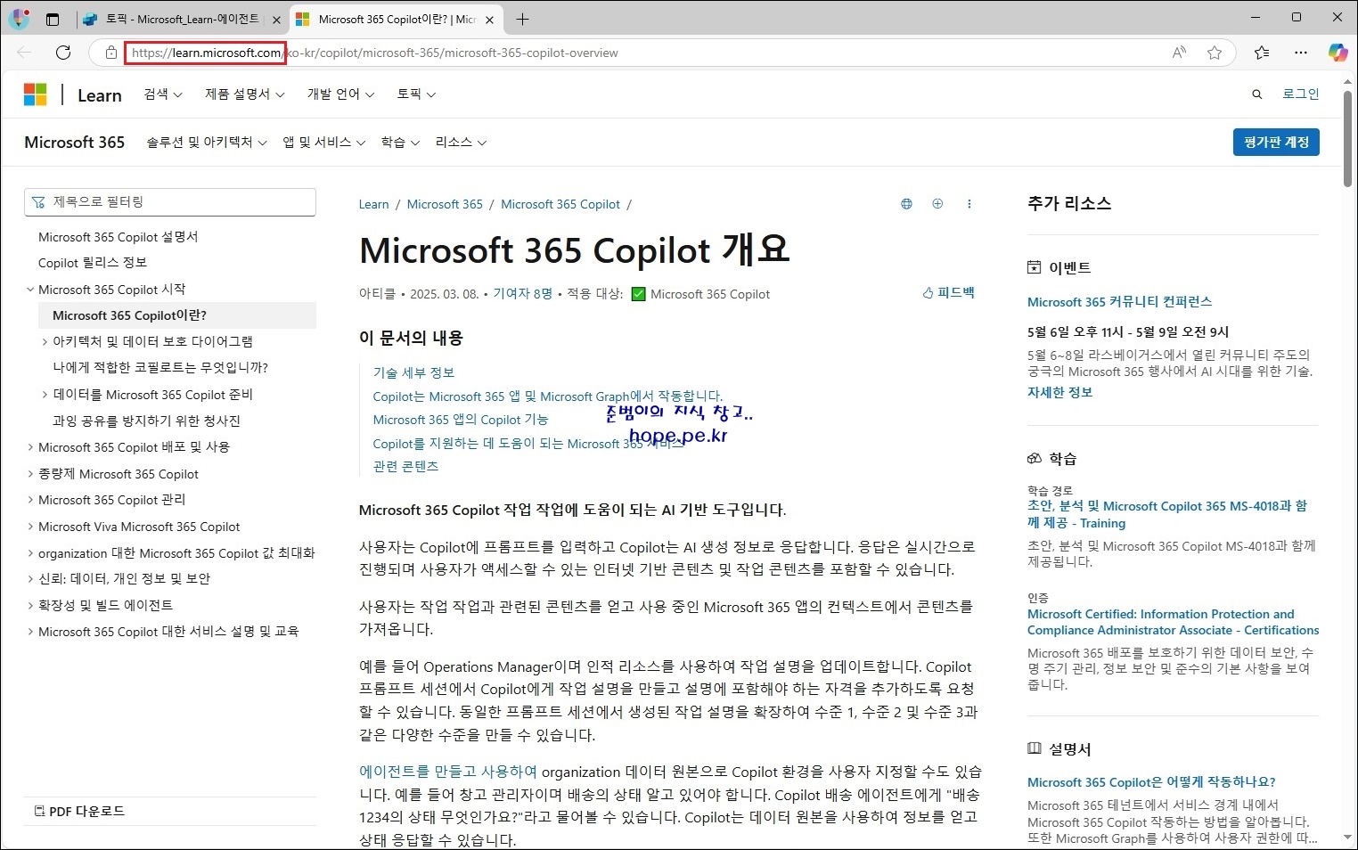Expand 데이터를 Microsoft 365 Copilot 준비

click(152, 394)
